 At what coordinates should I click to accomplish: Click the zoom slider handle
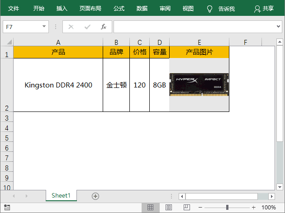click(x=227, y=208)
